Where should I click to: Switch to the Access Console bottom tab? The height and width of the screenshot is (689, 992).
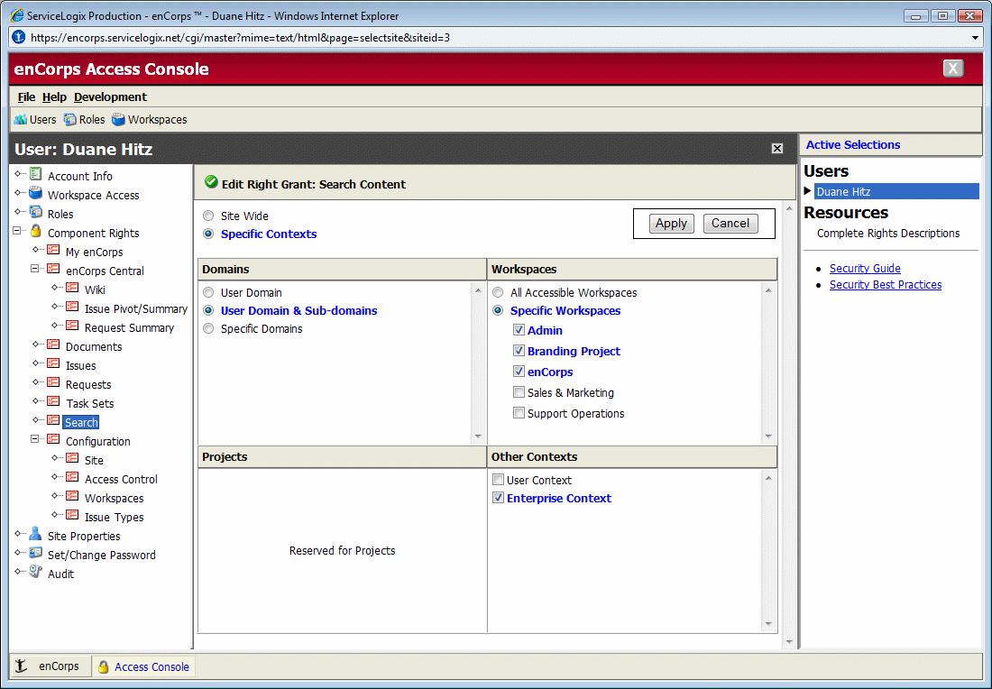point(143,666)
